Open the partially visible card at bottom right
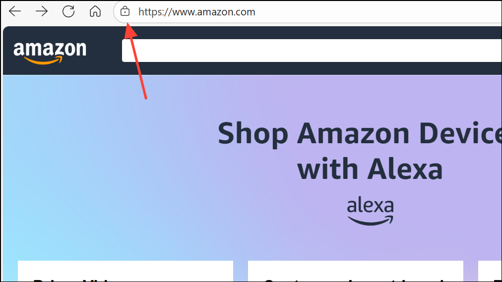Screen dimensions: 502x282 (490, 271)
